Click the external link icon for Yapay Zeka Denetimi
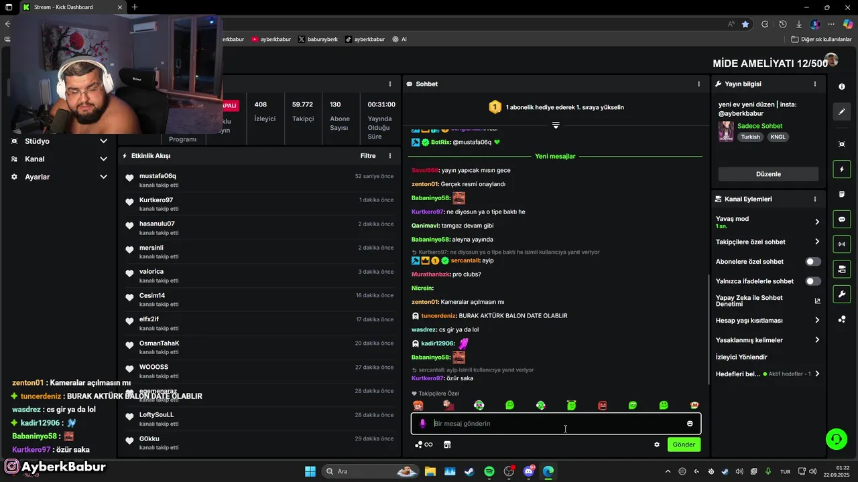 tap(817, 301)
